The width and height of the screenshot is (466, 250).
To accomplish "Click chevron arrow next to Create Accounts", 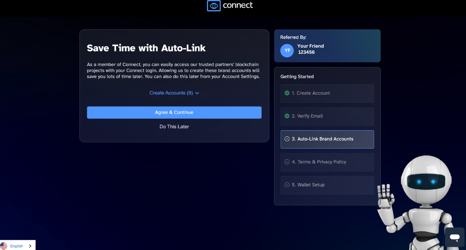I will [x=197, y=93].
